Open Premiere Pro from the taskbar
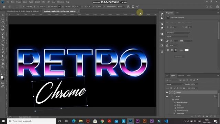 (x=137, y=121)
